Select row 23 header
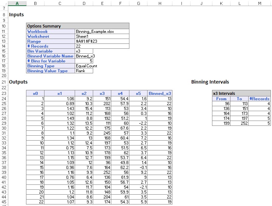272x206 pixels. (x=4, y=93)
